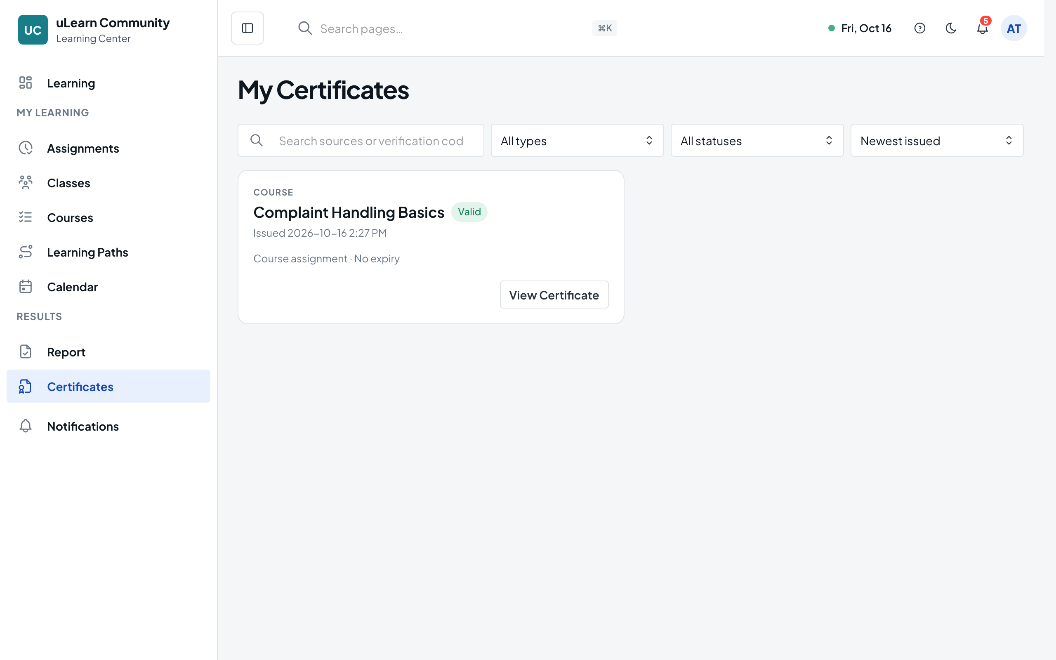
Task: Switch to dark mode with moon icon
Action: tap(951, 28)
